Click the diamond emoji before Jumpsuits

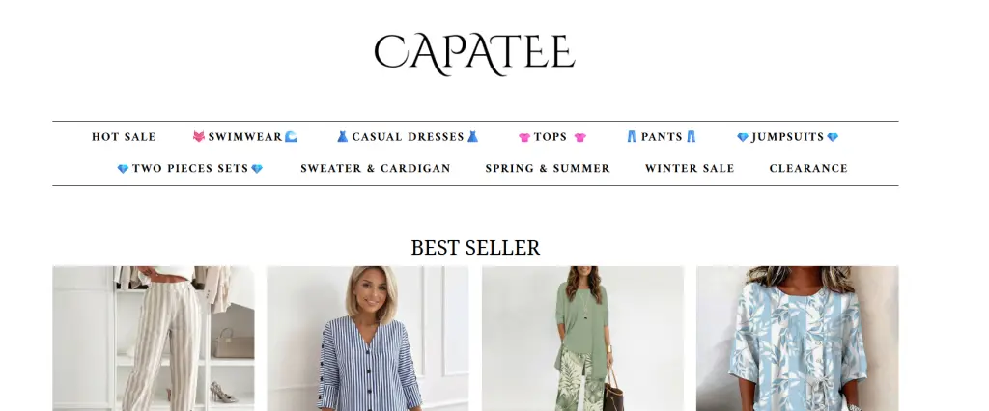point(743,137)
